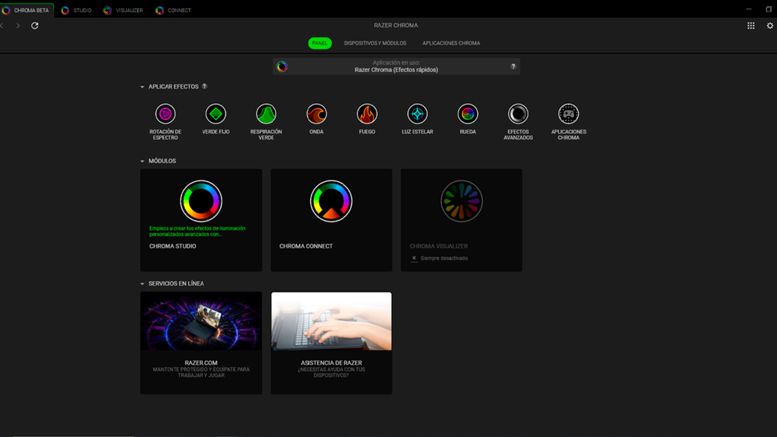Open Efectos Avanzados
The height and width of the screenshot is (437, 777).
click(518, 114)
